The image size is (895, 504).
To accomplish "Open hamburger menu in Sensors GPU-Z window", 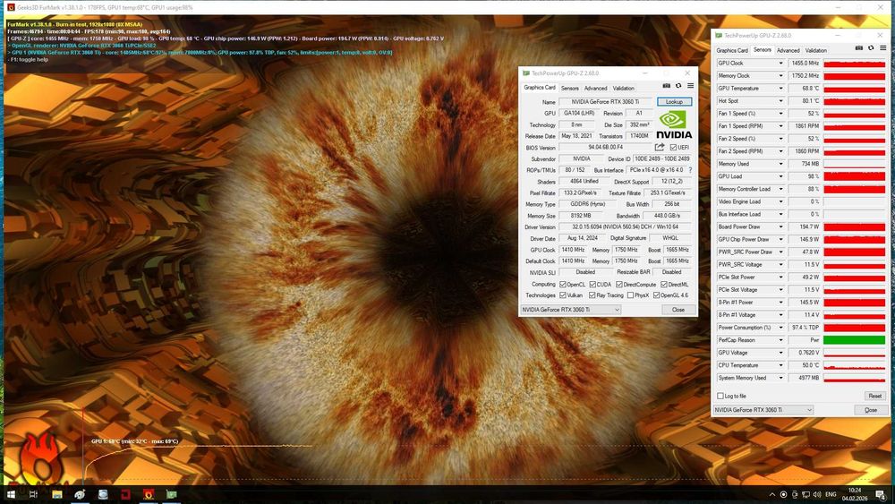I will [883, 48].
